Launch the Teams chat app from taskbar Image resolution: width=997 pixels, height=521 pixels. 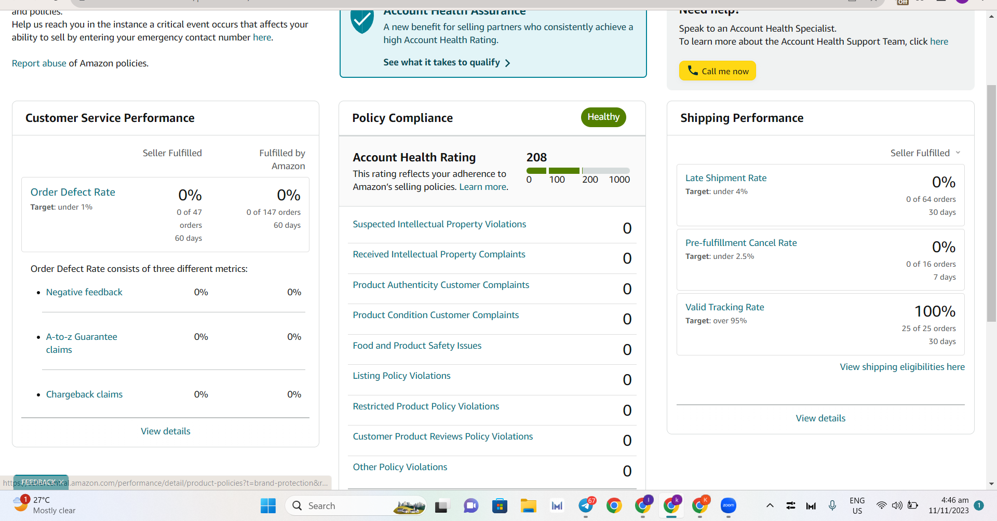[470, 505]
